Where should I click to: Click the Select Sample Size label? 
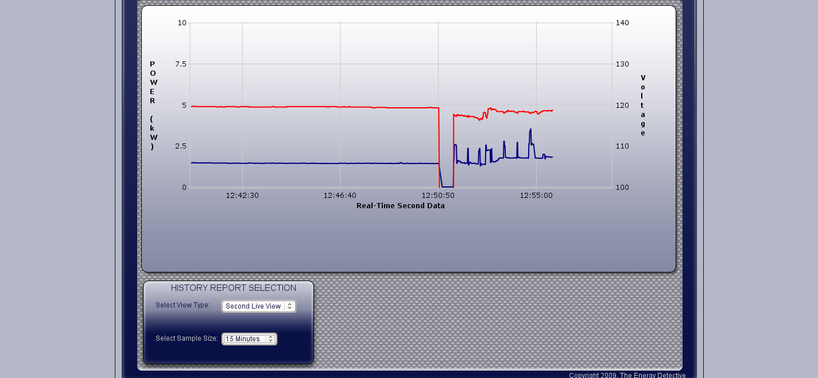click(x=187, y=338)
